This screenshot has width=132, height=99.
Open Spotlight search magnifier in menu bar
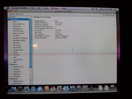(x=115, y=10)
